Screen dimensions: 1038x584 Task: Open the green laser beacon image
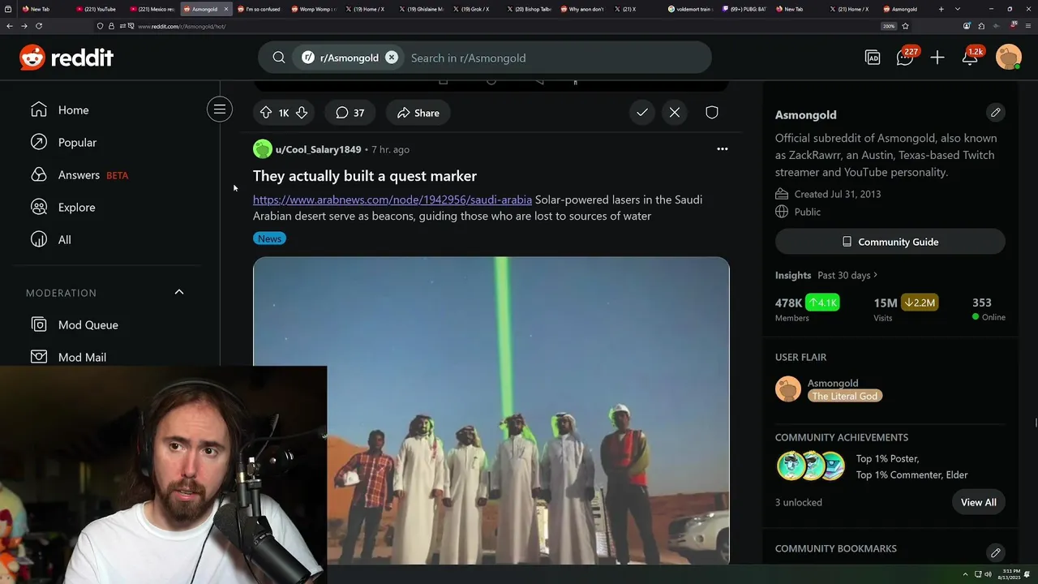[x=491, y=410]
